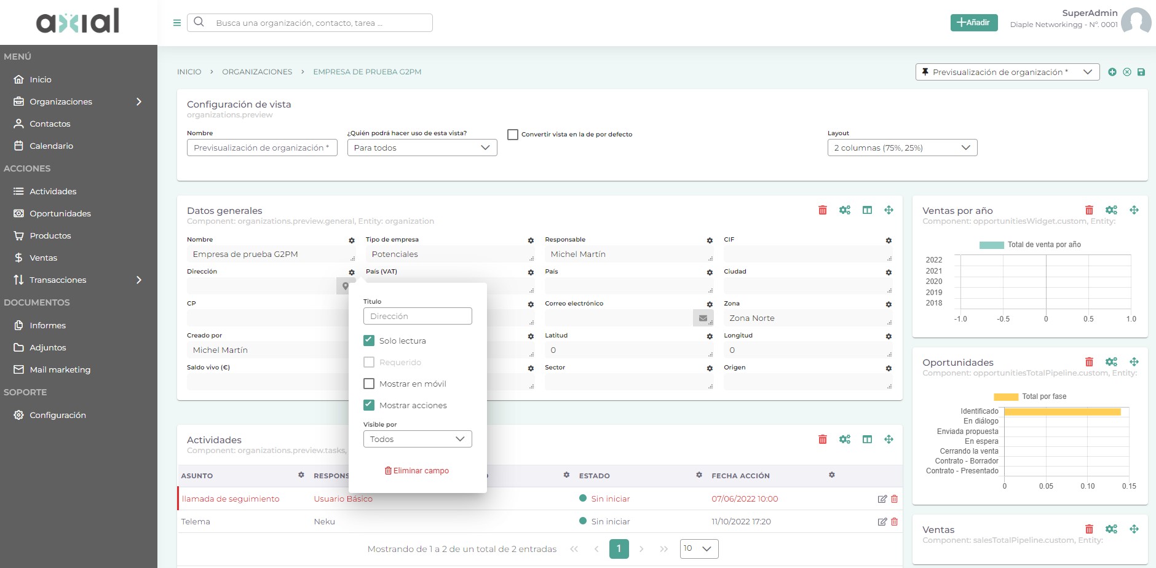Click the columns layout icon on Actividades widget

click(868, 439)
